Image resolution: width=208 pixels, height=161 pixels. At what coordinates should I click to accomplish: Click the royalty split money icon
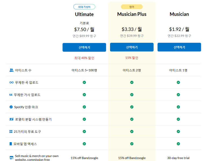tap(11, 119)
